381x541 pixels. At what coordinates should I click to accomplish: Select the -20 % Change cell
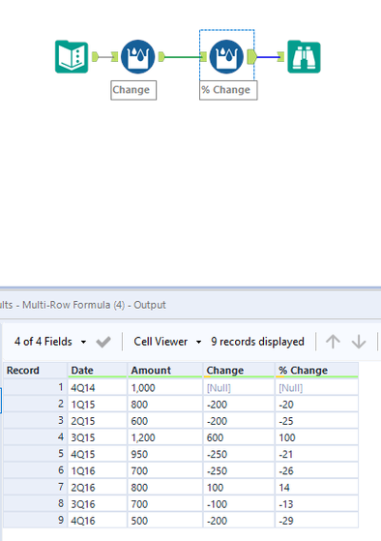coord(316,404)
